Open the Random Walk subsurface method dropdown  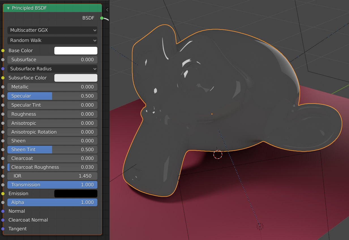52,40
